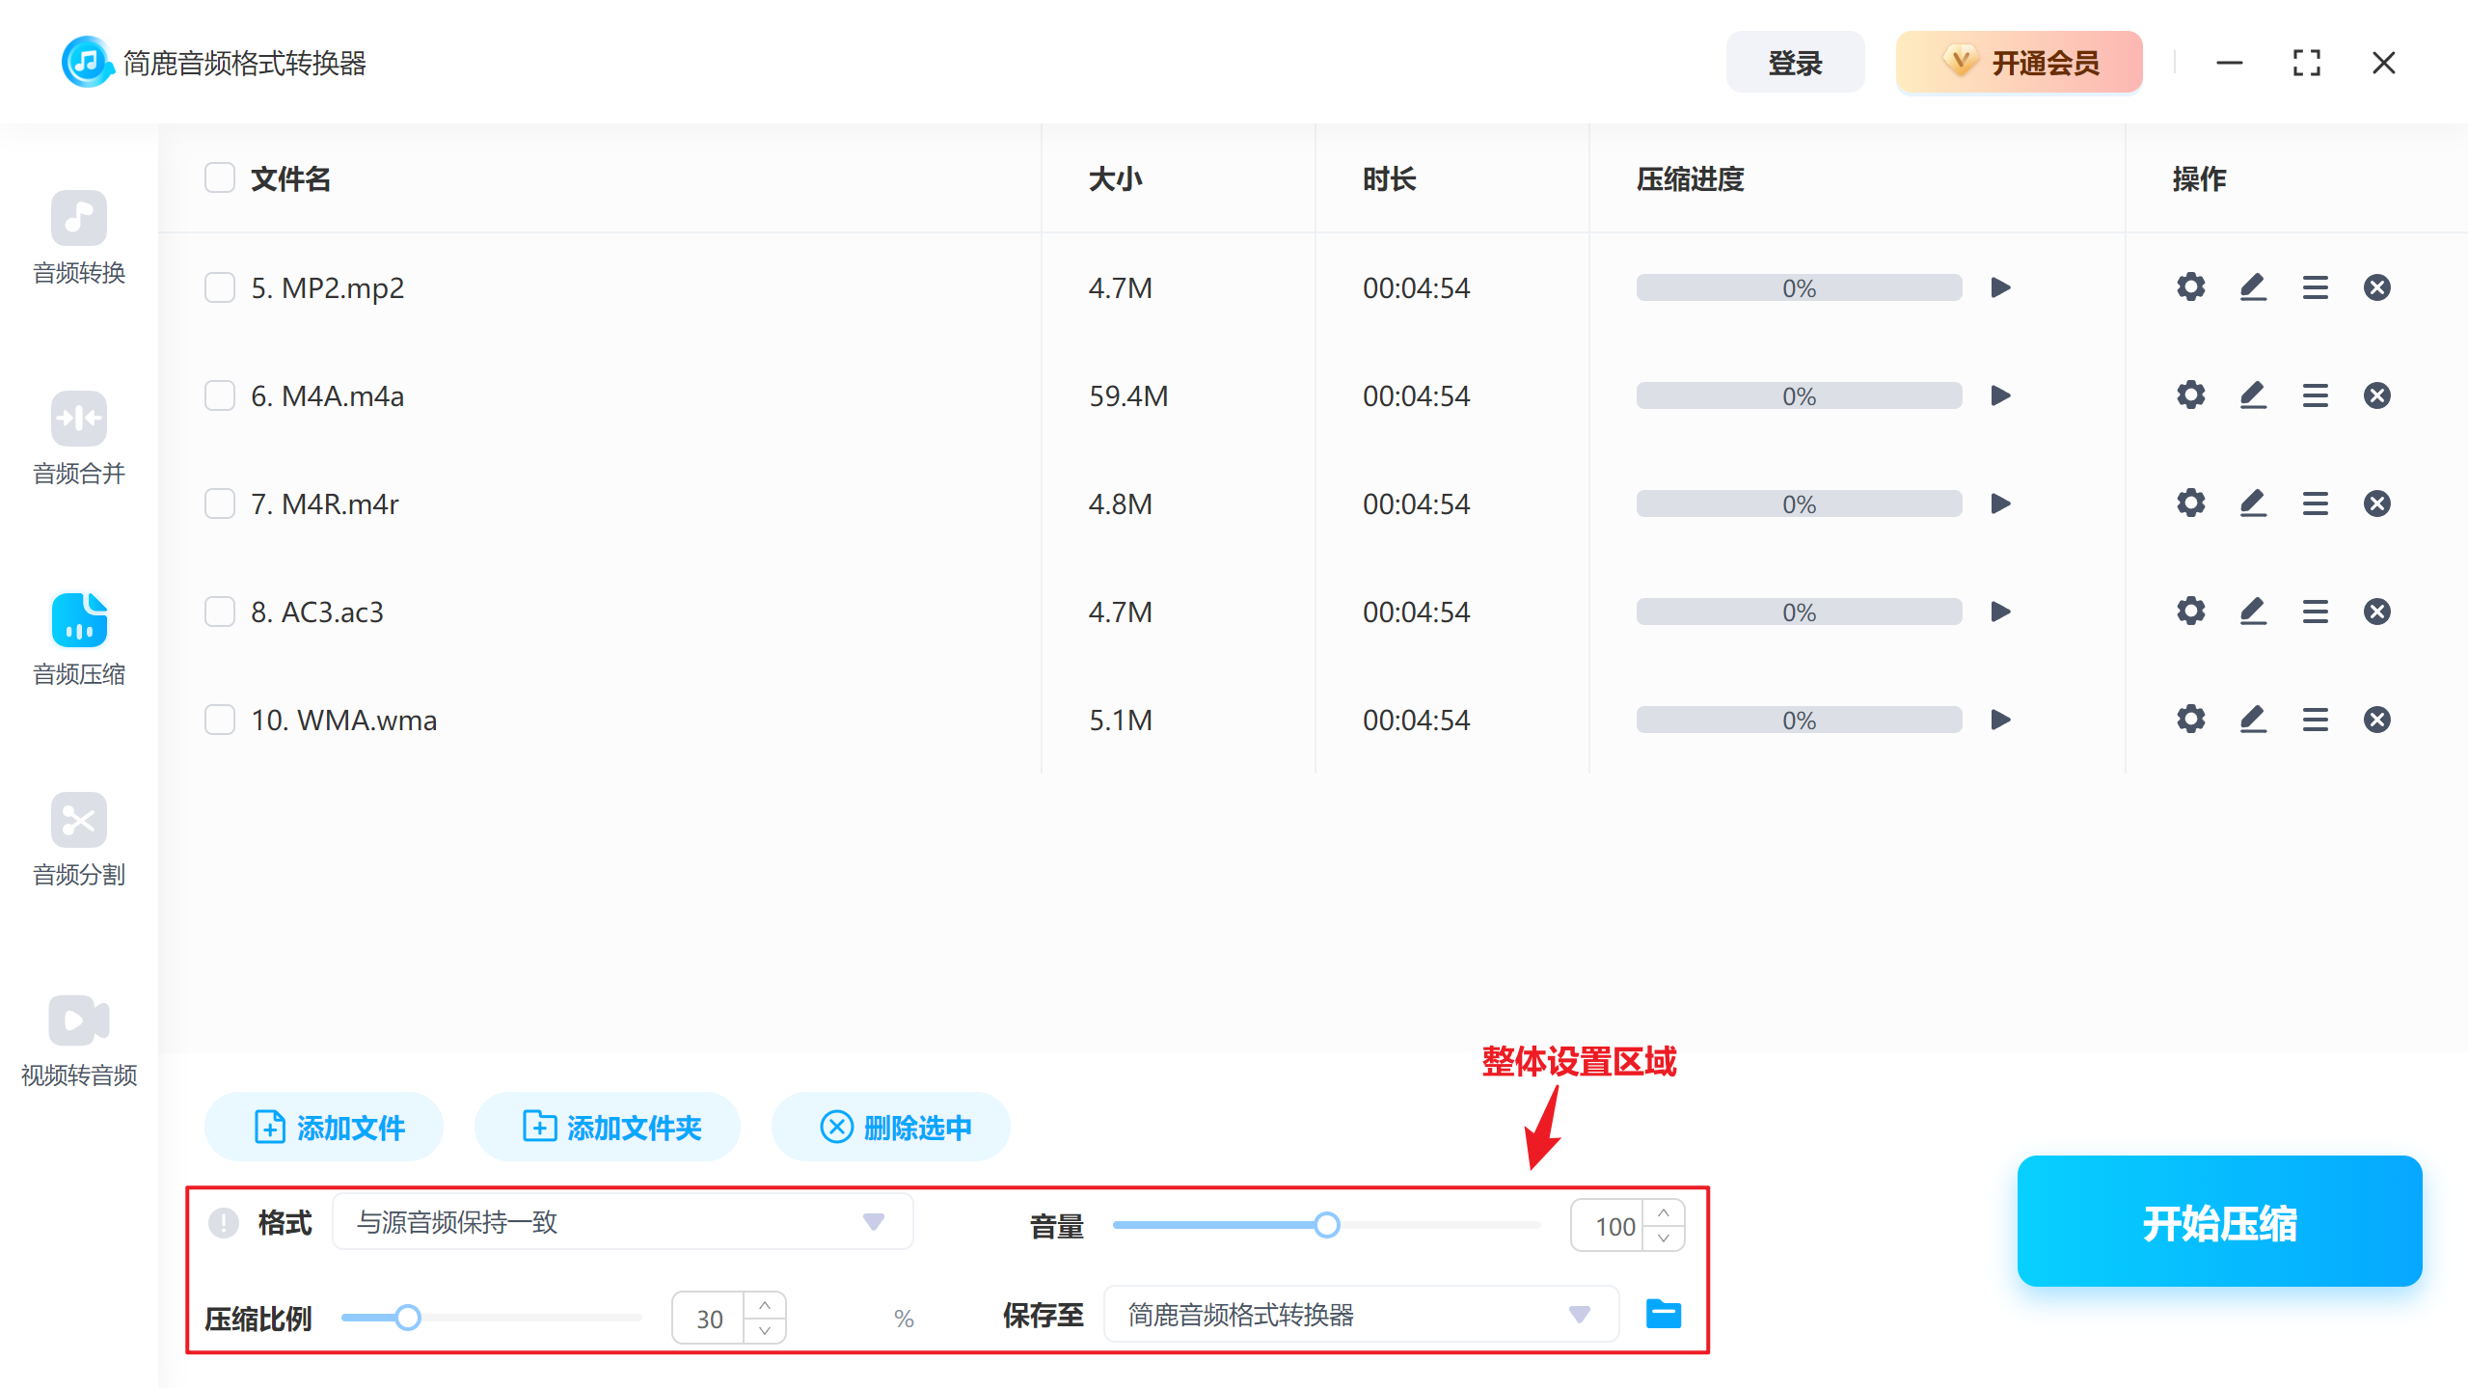Open 视频转音频 in the sidebar
The image size is (2468, 1388).
[79, 1042]
